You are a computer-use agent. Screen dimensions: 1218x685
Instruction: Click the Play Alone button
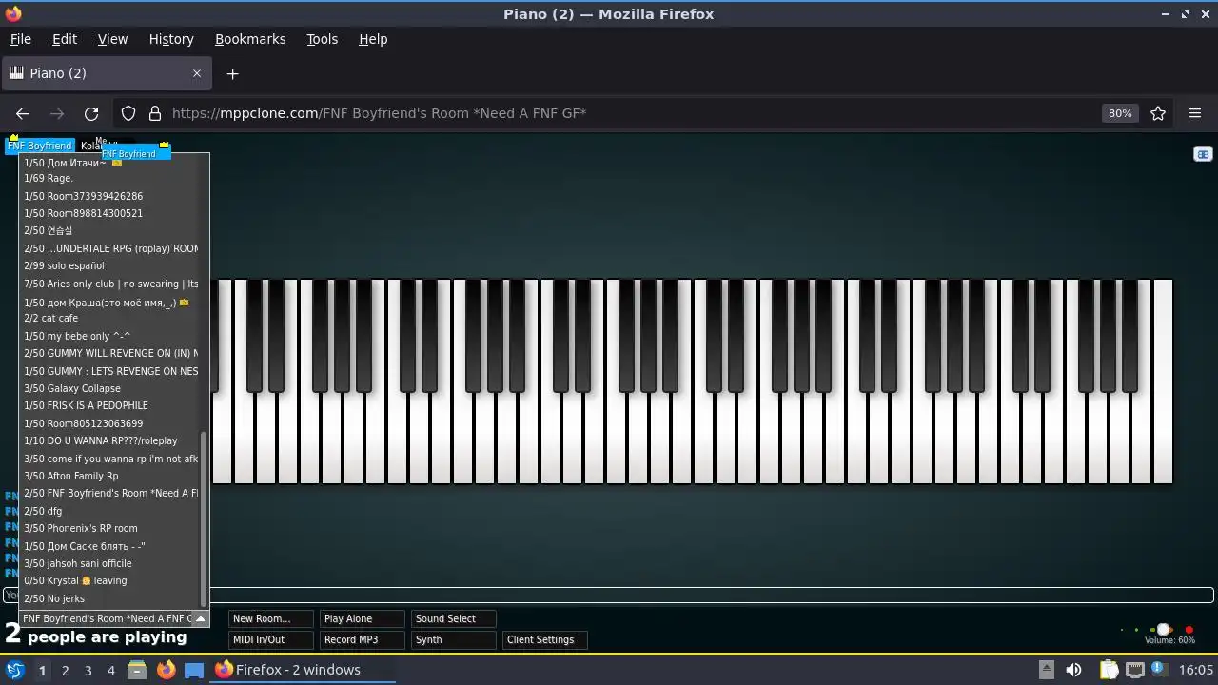(x=363, y=618)
